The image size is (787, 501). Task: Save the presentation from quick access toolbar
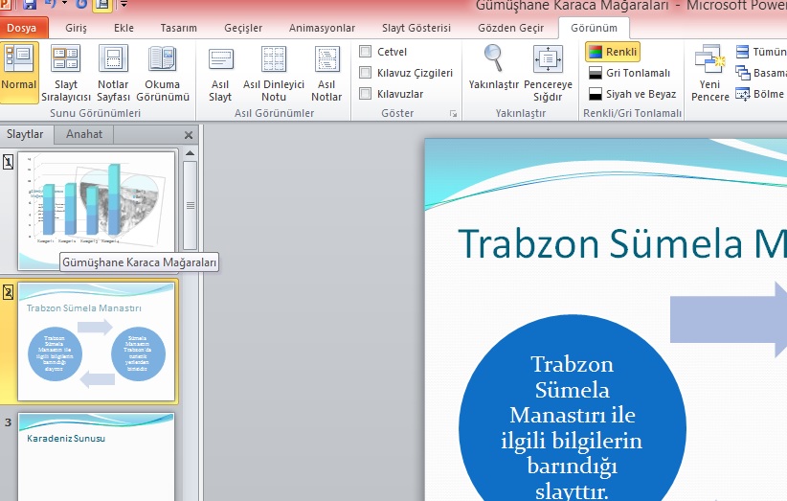(29, 5)
